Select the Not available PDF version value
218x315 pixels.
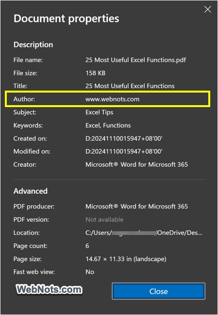click(x=104, y=220)
